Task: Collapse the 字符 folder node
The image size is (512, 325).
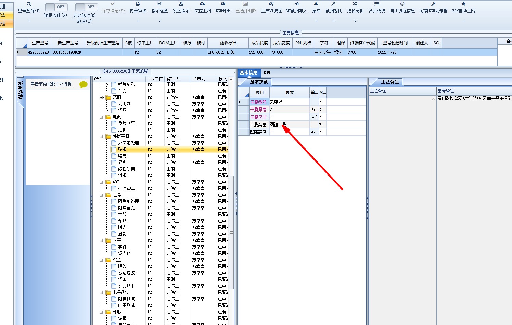Action: coord(101,241)
